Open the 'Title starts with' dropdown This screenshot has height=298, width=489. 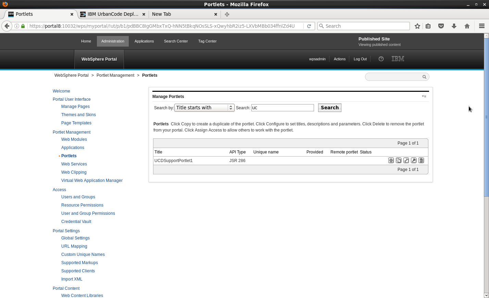[204, 108]
